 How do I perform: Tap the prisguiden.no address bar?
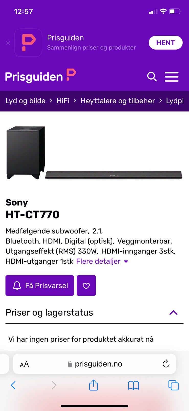[94, 364]
